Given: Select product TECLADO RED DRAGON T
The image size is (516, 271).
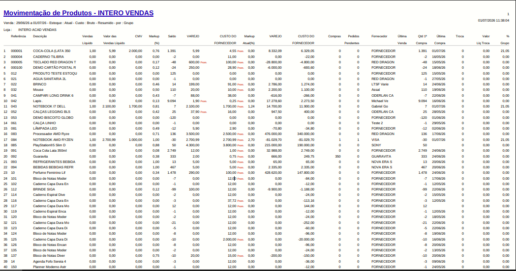Looking at the screenshot, I should (54, 62).
